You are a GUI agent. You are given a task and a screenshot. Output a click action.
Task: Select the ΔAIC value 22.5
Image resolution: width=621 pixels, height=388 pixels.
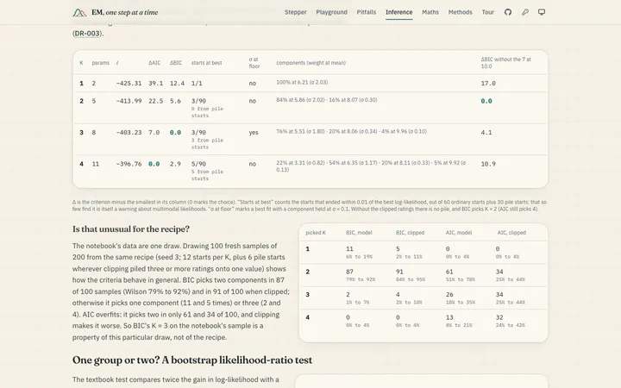click(x=155, y=101)
